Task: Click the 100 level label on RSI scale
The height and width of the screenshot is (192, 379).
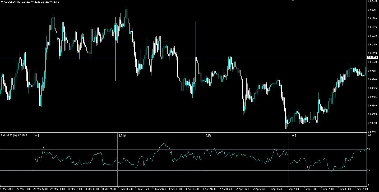Action: point(370,135)
